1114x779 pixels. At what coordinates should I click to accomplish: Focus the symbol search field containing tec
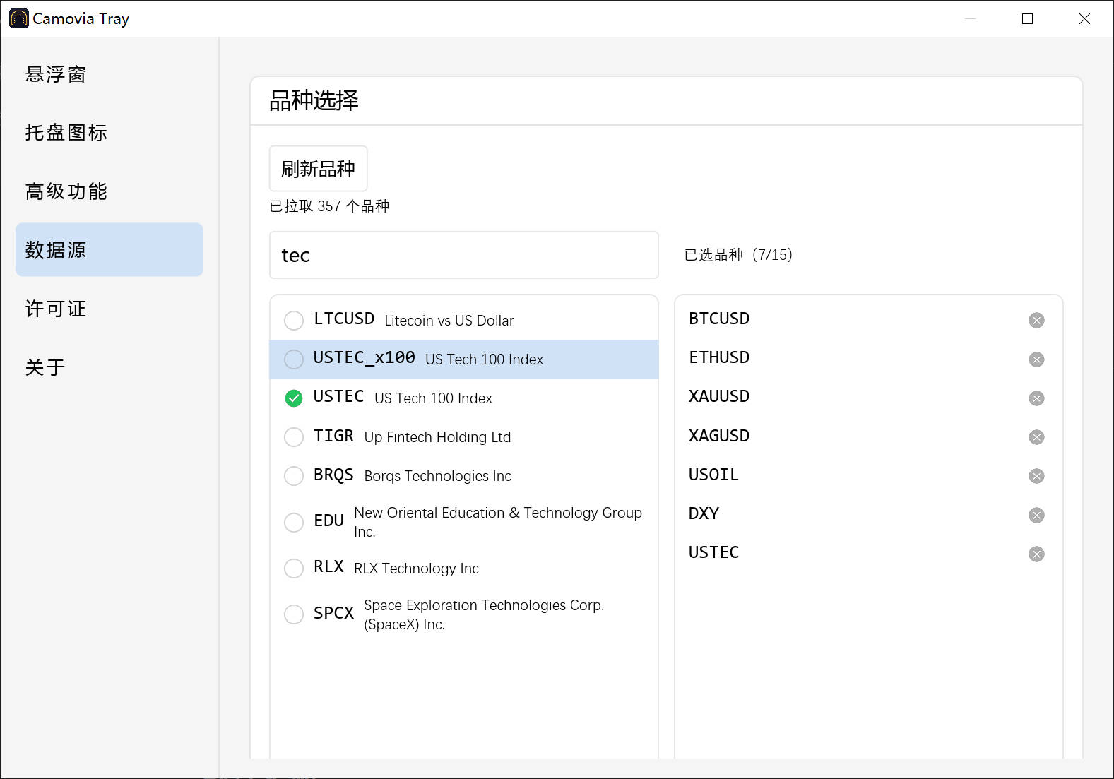pos(464,255)
